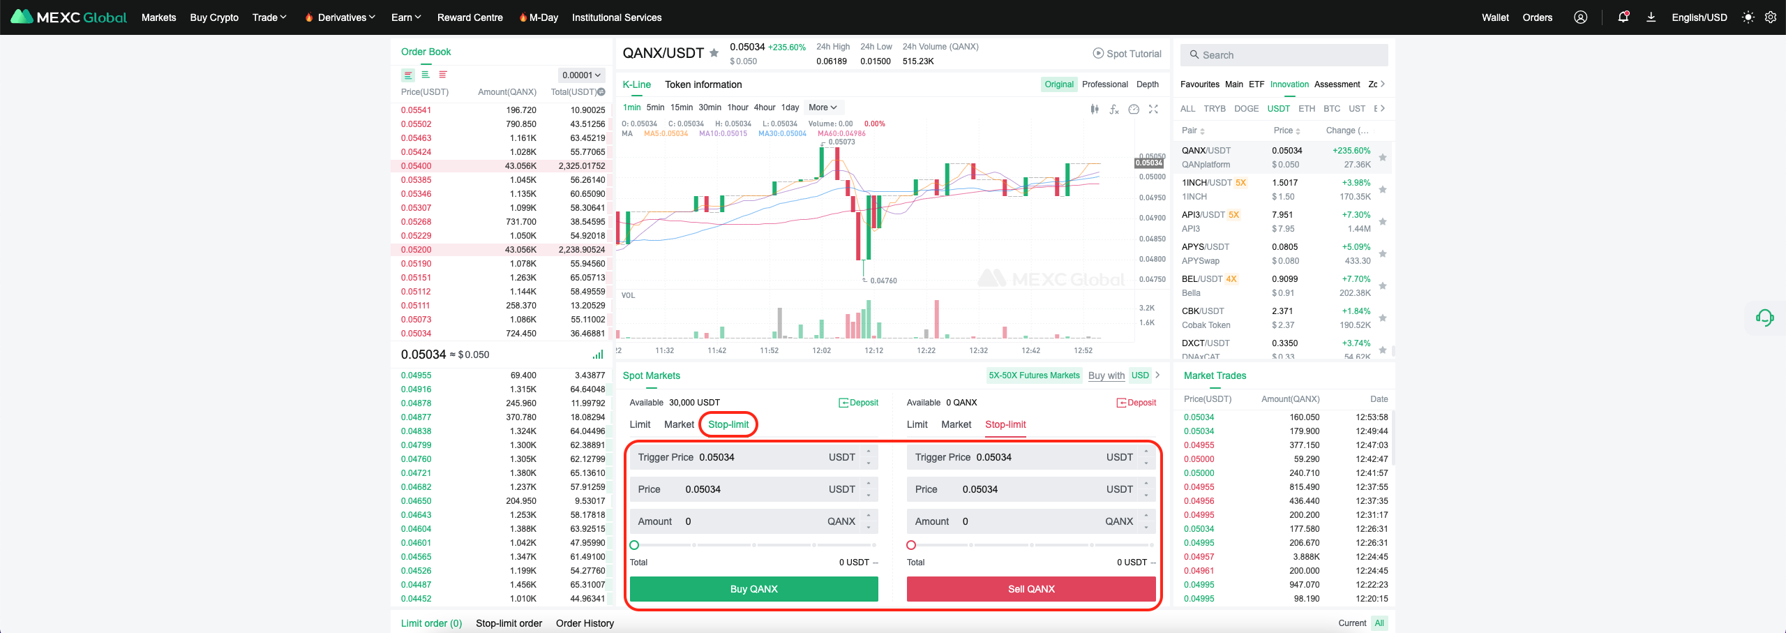
Task: Go to Wallet in the header
Action: click(1495, 17)
